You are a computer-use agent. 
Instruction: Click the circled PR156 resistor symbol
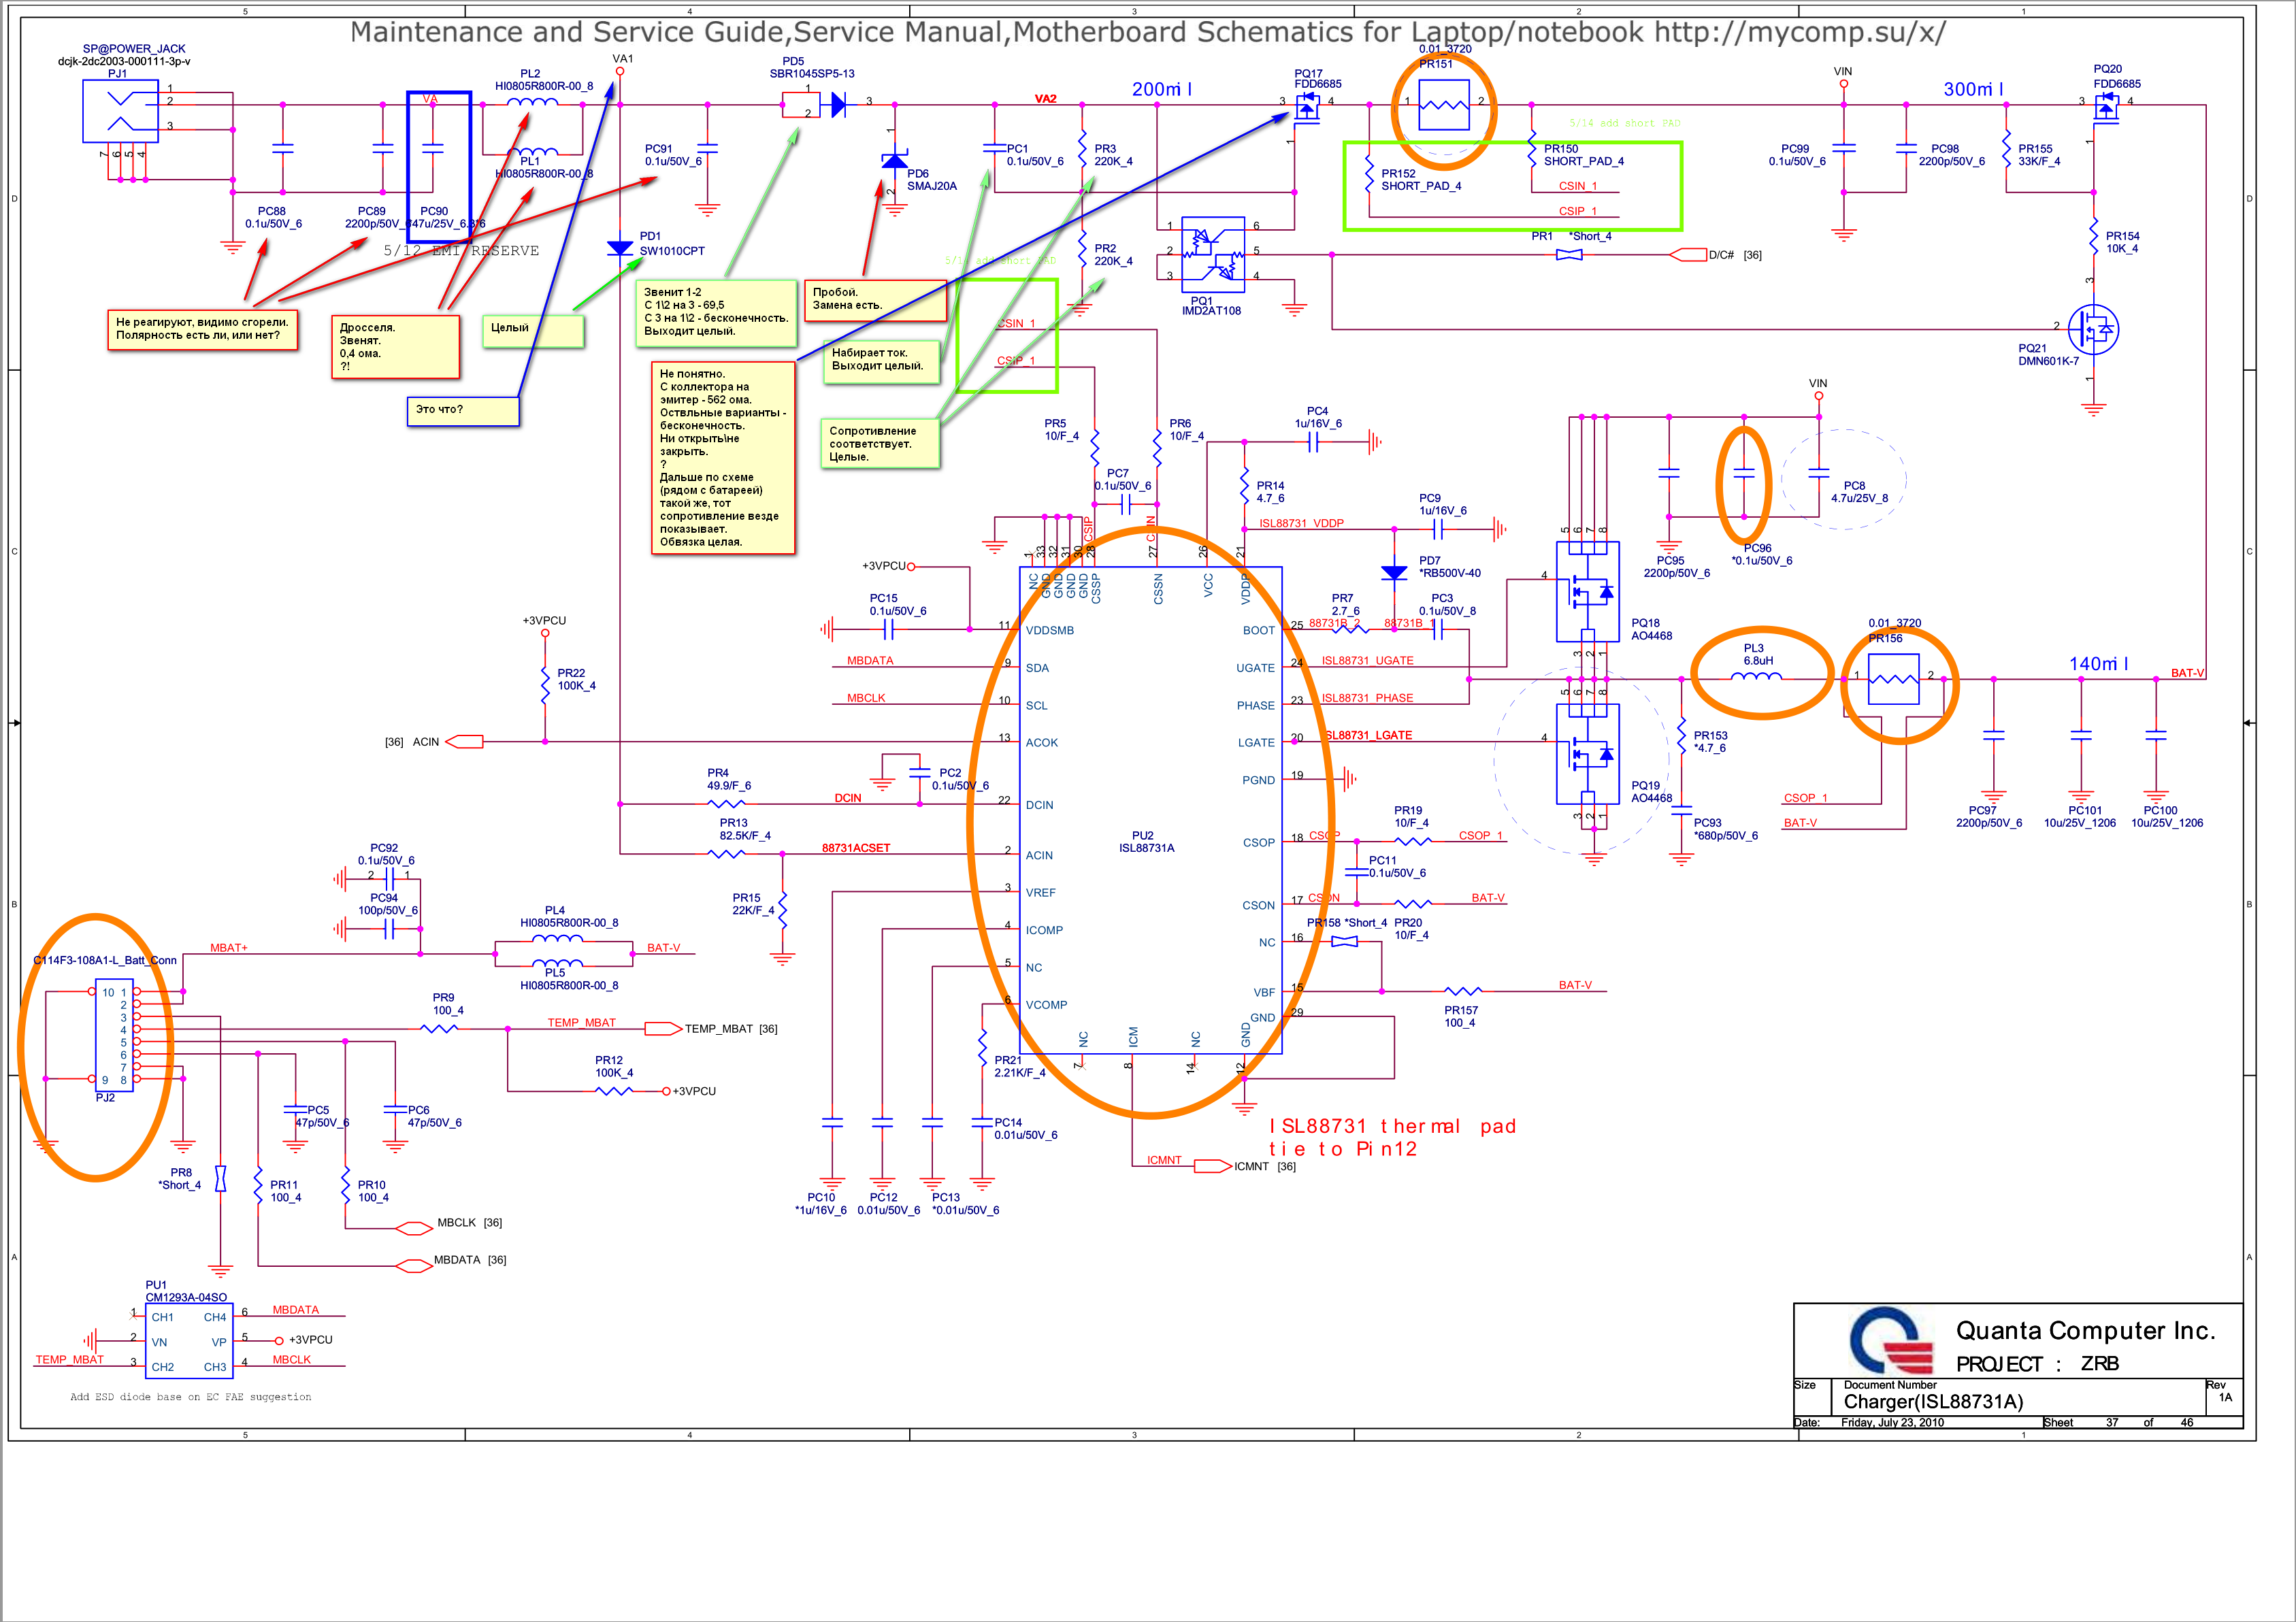click(x=1893, y=679)
